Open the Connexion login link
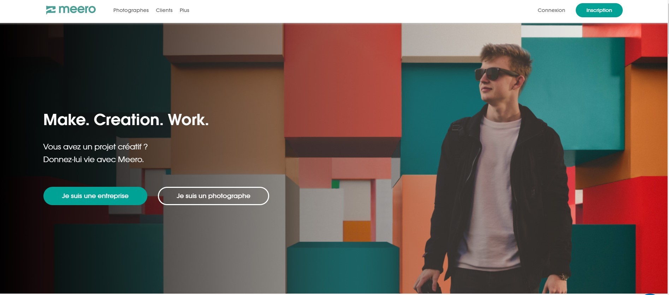 (551, 10)
